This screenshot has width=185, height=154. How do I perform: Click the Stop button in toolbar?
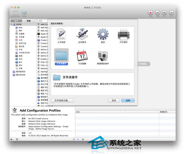tap(164, 13)
